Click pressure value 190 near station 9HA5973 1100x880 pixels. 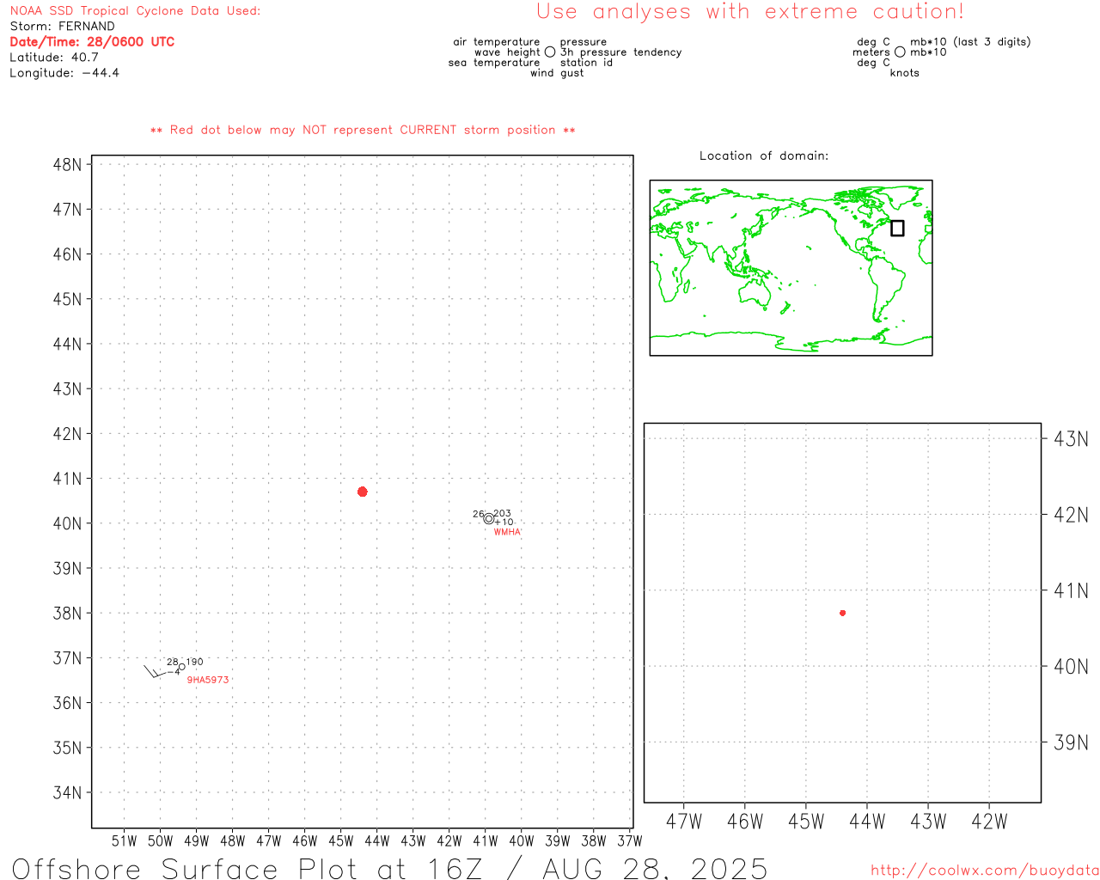[194, 662]
